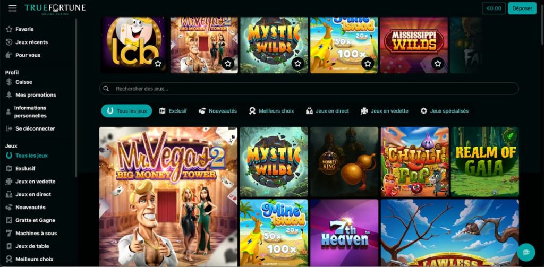The width and height of the screenshot is (544, 267).
Task: Select the Exclusif category tab
Action: 173,111
